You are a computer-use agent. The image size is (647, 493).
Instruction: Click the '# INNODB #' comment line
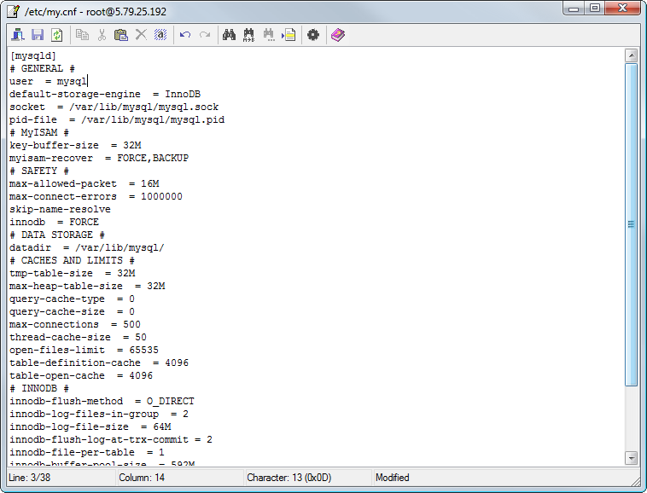click(39, 388)
